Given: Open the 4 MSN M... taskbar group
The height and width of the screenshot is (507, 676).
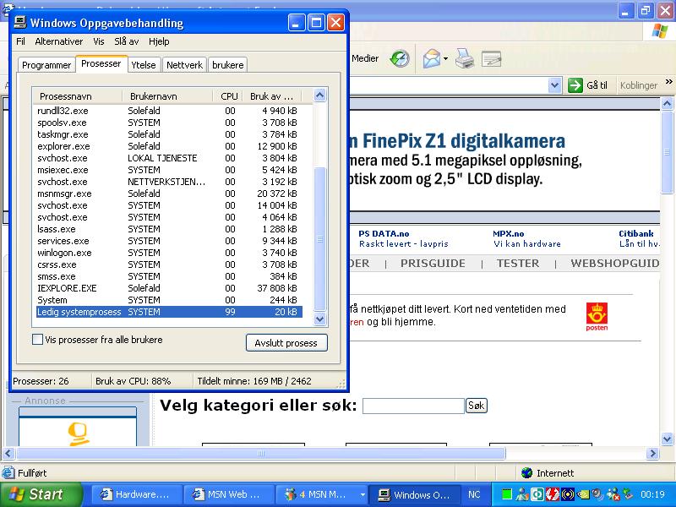Looking at the screenshot, I should (321, 495).
